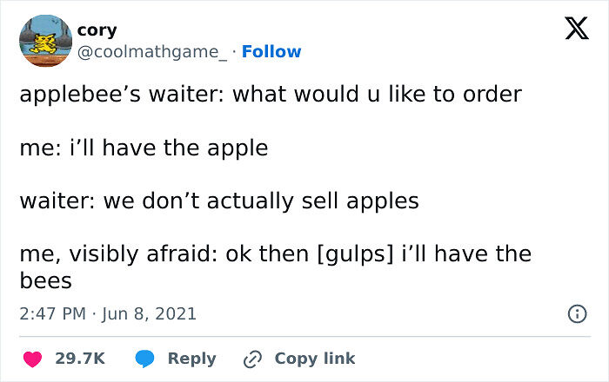Click the "applebee's waiter" tweet line
This screenshot has width=609, height=382.
point(270,94)
